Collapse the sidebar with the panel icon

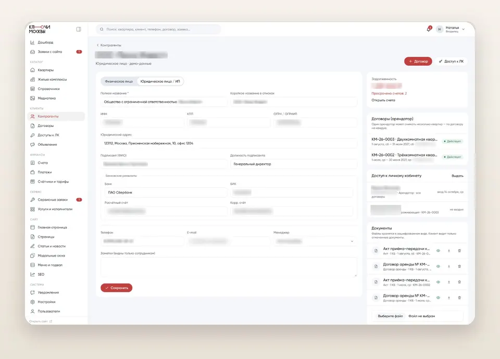click(79, 29)
